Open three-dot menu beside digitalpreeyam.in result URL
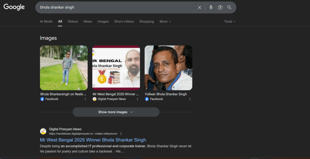The image size is (310, 159). pos(121,134)
